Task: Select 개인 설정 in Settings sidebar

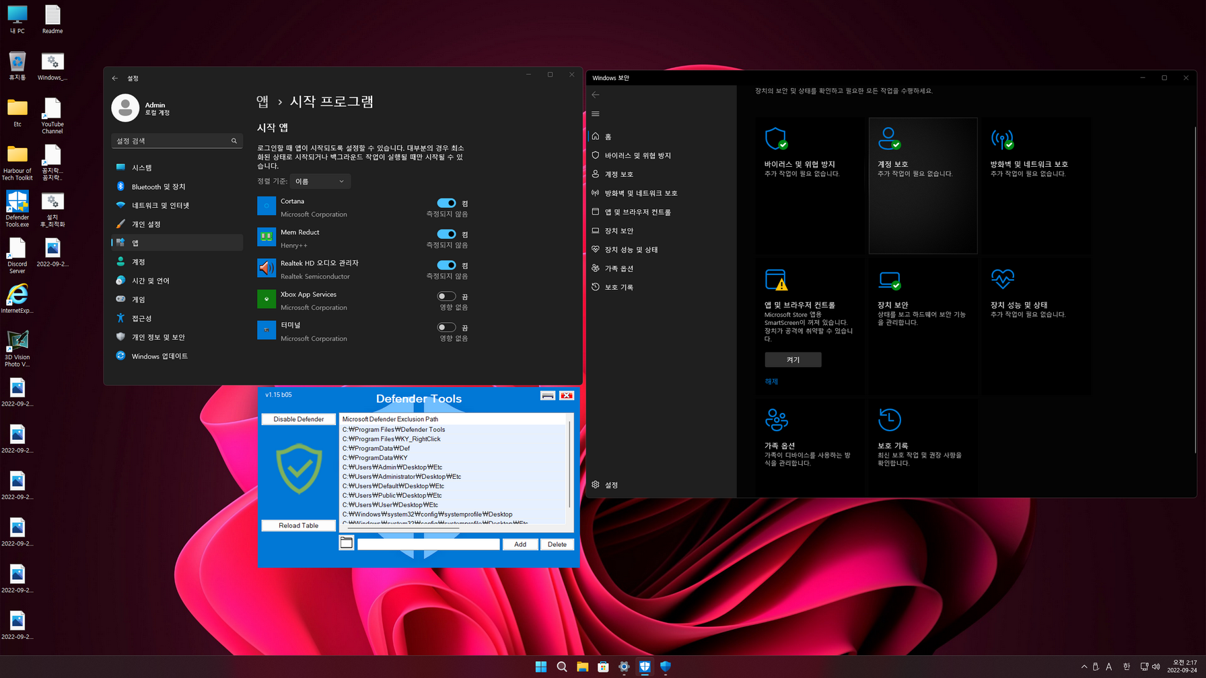Action: [177, 224]
